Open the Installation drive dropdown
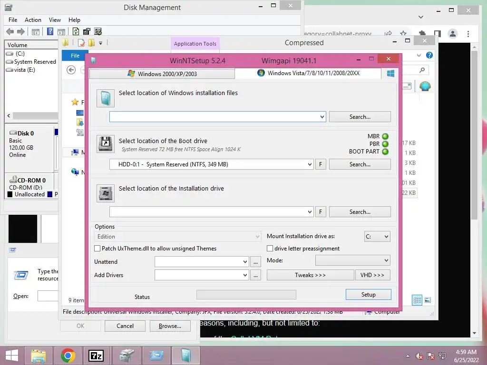Viewport: 487px width, 365px height. pos(310,211)
